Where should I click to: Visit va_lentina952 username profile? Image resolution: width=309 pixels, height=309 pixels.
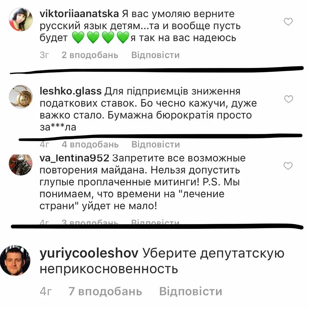point(74,158)
